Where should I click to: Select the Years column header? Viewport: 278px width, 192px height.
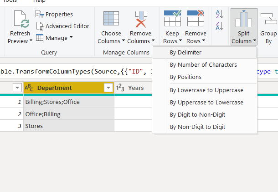(x=133, y=88)
